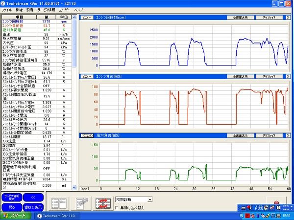Click the << collapse button
The width and height of the screenshot is (294, 220).
pyautogui.click(x=33, y=198)
